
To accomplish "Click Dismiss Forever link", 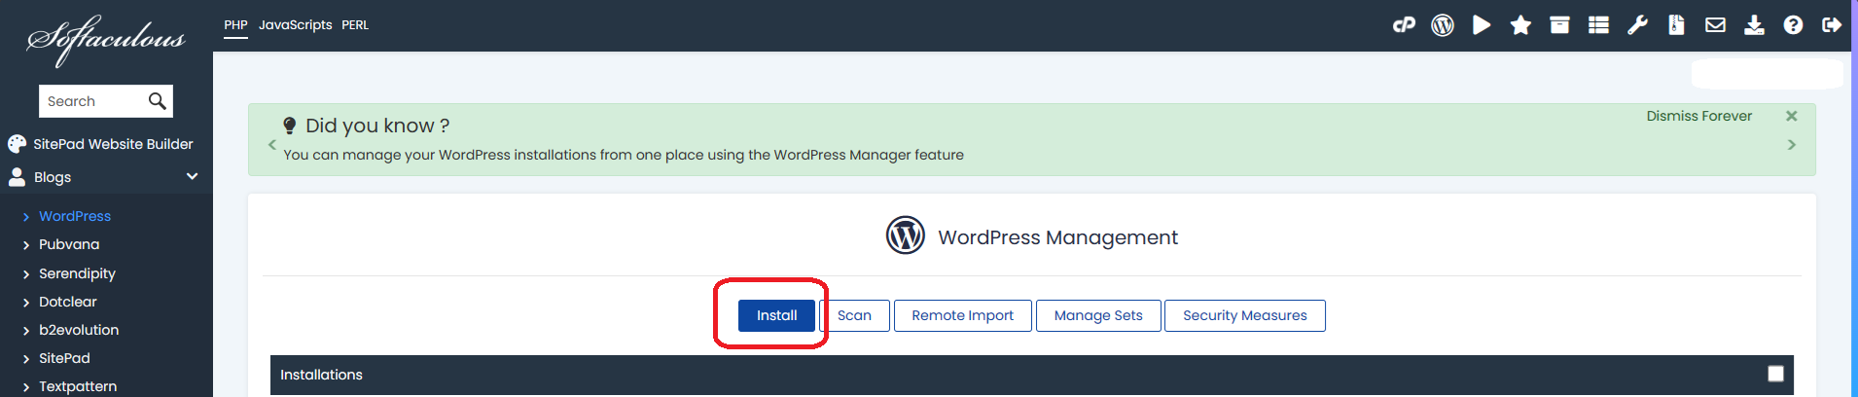I will coord(1698,116).
